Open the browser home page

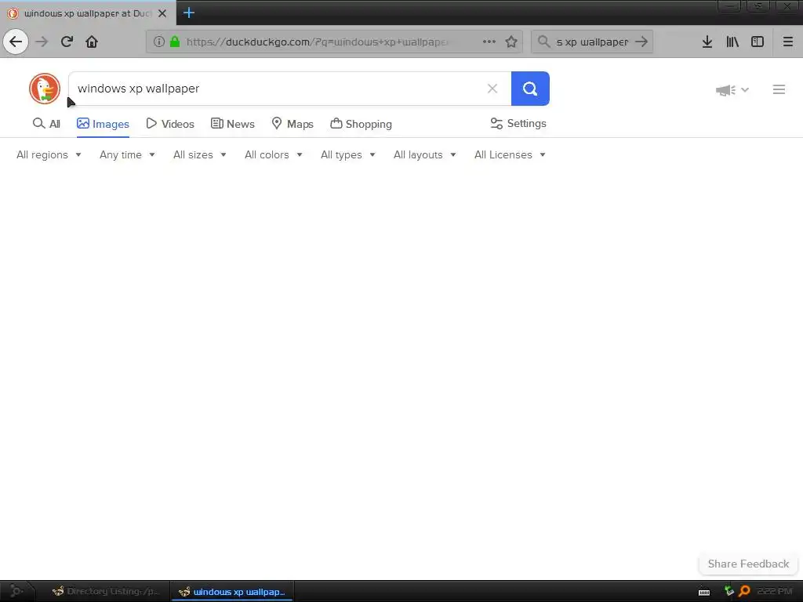[92, 42]
